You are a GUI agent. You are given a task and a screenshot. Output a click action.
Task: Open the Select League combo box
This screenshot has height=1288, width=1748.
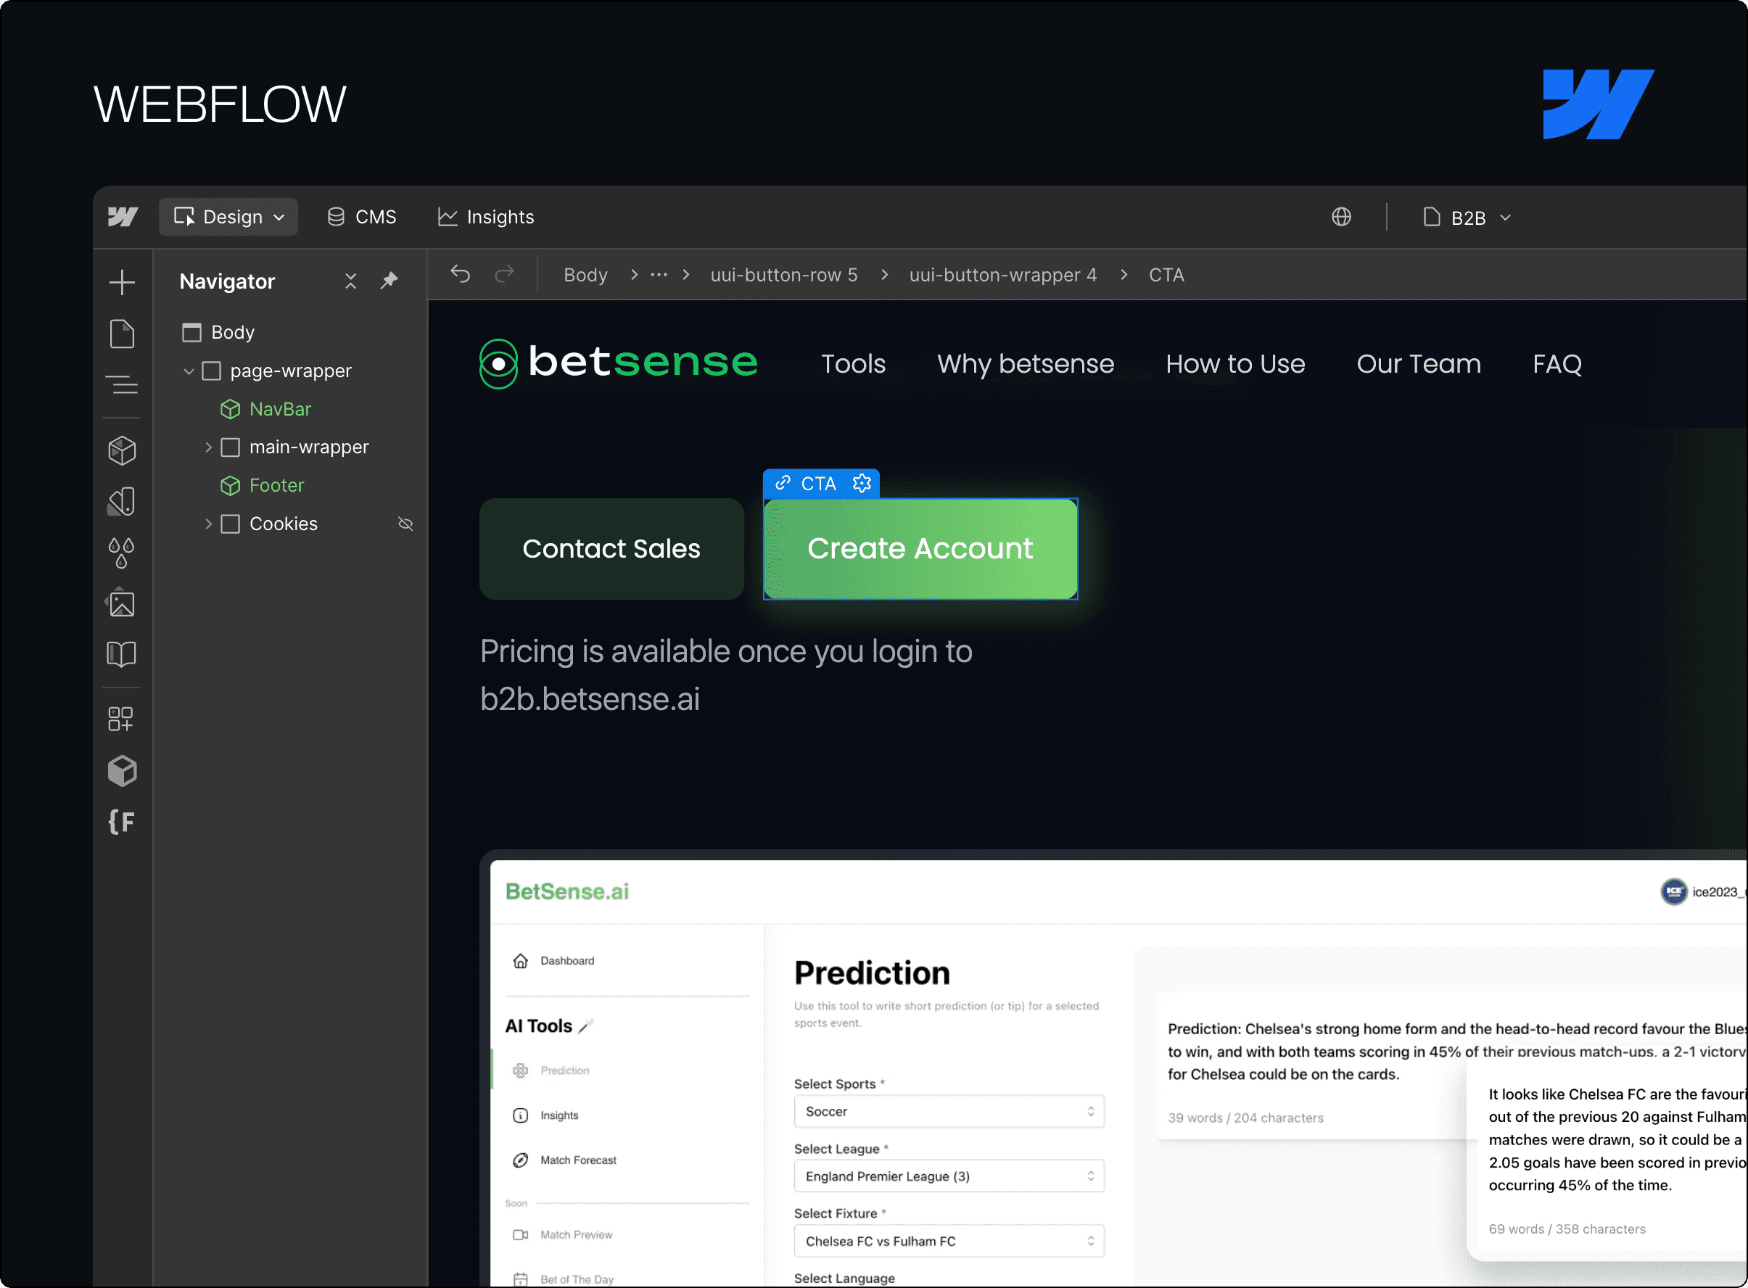(x=949, y=1176)
